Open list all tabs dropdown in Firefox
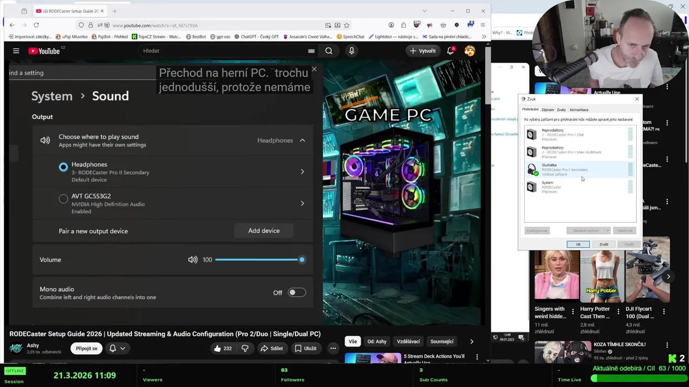The image size is (689, 387). click(x=424, y=11)
